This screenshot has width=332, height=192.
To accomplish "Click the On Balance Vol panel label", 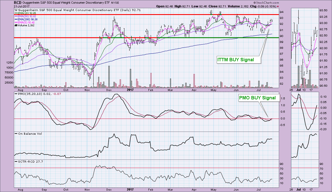I will [28, 134].
